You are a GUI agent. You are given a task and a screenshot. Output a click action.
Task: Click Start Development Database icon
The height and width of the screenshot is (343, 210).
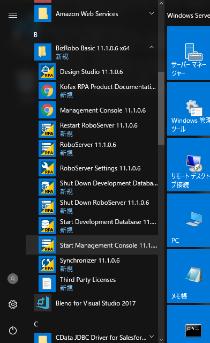(47, 226)
